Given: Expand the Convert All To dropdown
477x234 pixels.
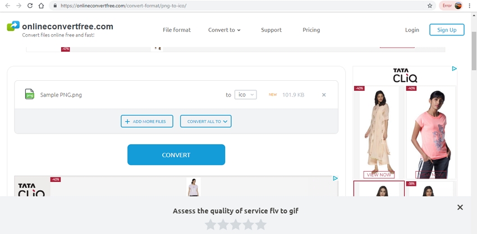Looking at the screenshot, I should pos(205,121).
